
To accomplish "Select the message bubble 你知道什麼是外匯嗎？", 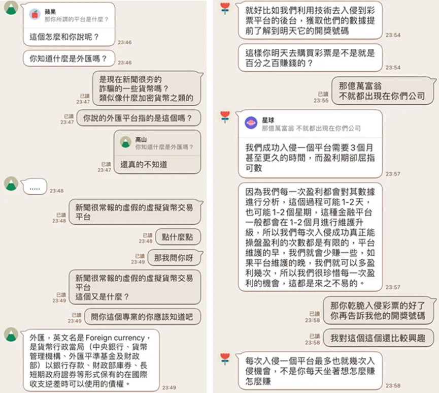I will [69, 58].
